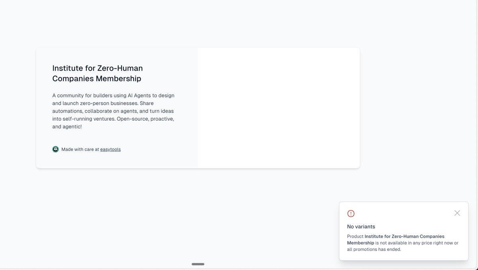The image size is (478, 270).
Task: Click the 'No variants' notification title
Action: tap(361, 227)
